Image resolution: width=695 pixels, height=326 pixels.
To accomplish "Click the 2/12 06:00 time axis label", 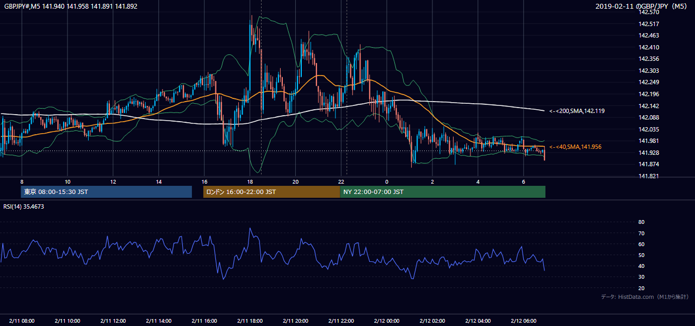I will (x=523, y=321).
